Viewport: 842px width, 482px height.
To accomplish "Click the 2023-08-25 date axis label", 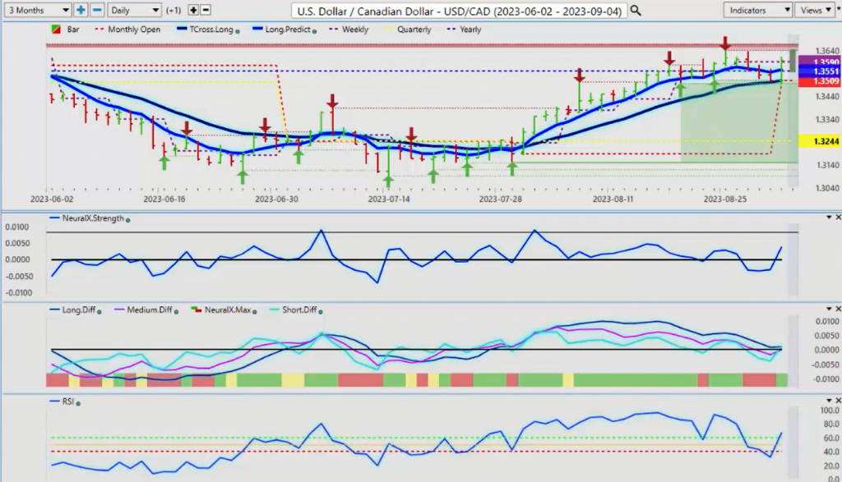I will pos(725,199).
